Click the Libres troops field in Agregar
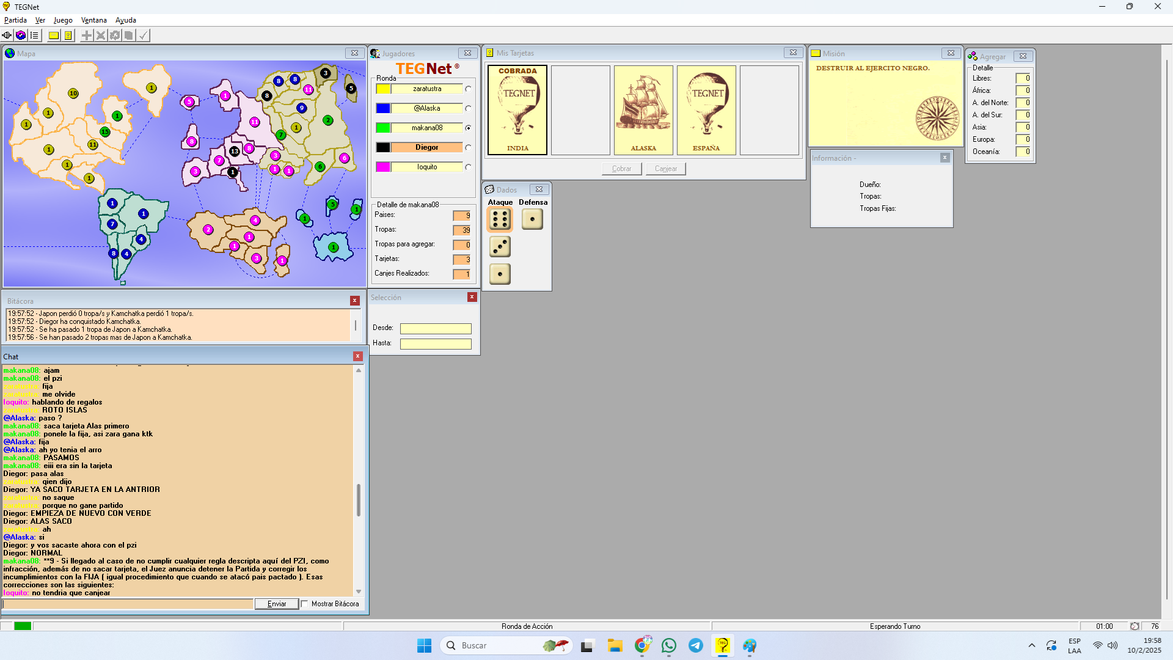 [1023, 78]
